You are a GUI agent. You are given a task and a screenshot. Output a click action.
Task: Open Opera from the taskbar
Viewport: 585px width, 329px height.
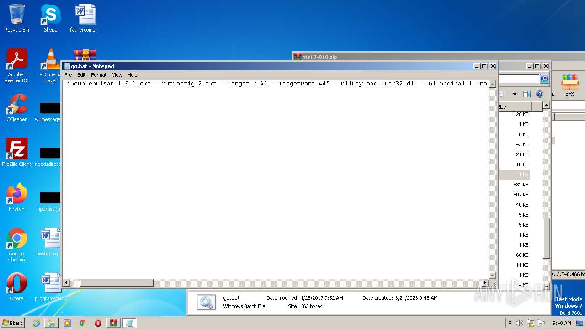pyautogui.click(x=98, y=323)
